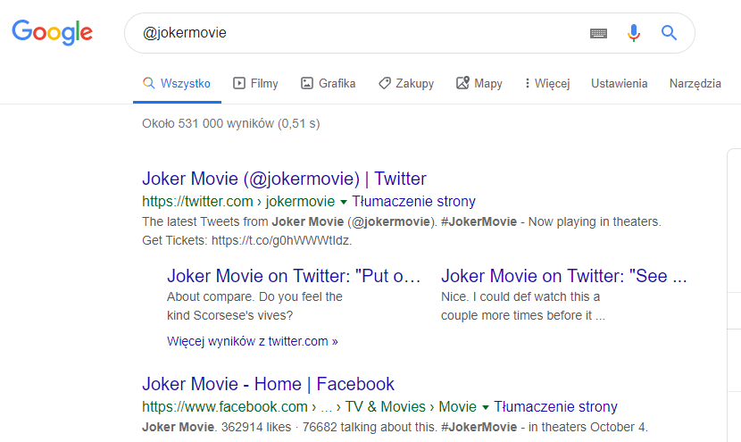Open the "See ..." Twitter sublink
The height and width of the screenshot is (442, 741).
(564, 276)
